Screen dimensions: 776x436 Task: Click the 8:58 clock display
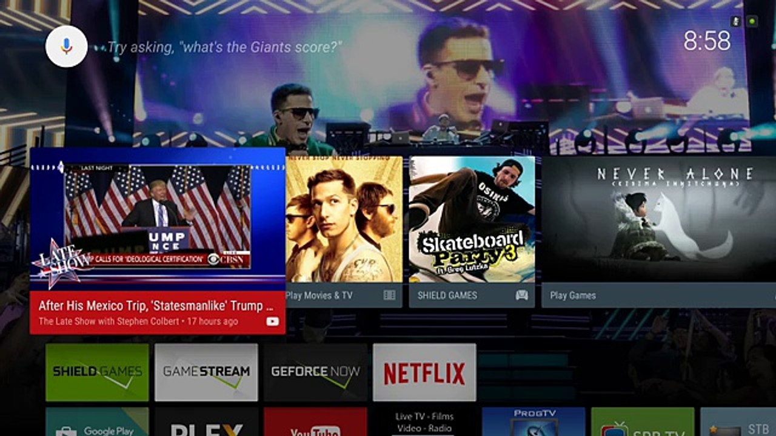pyautogui.click(x=707, y=41)
